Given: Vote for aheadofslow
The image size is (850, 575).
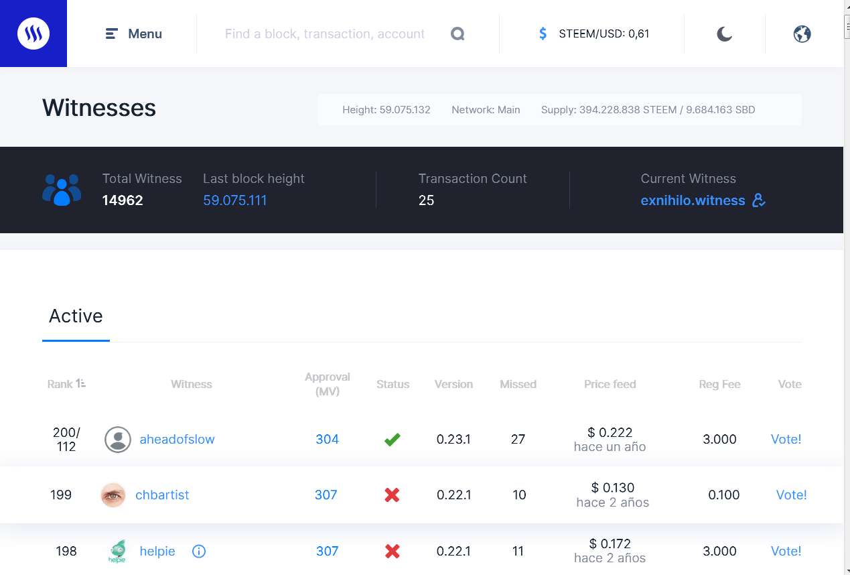Looking at the screenshot, I should pyautogui.click(x=786, y=440).
